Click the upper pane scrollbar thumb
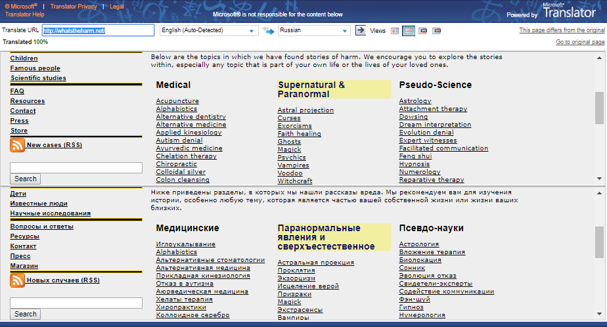 tap(599, 108)
